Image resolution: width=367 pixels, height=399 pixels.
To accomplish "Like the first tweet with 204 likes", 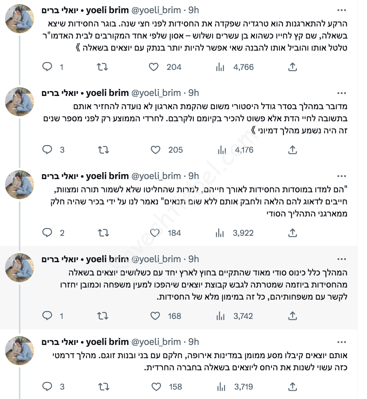I will [153, 67].
